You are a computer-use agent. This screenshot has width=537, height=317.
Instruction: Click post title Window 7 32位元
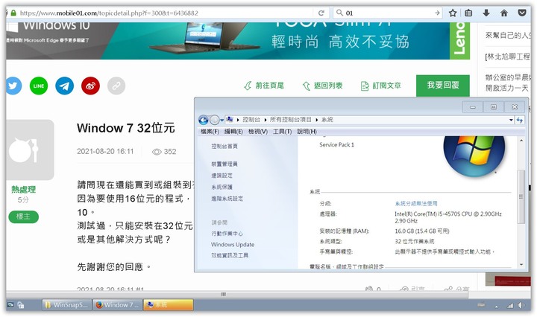click(126, 128)
